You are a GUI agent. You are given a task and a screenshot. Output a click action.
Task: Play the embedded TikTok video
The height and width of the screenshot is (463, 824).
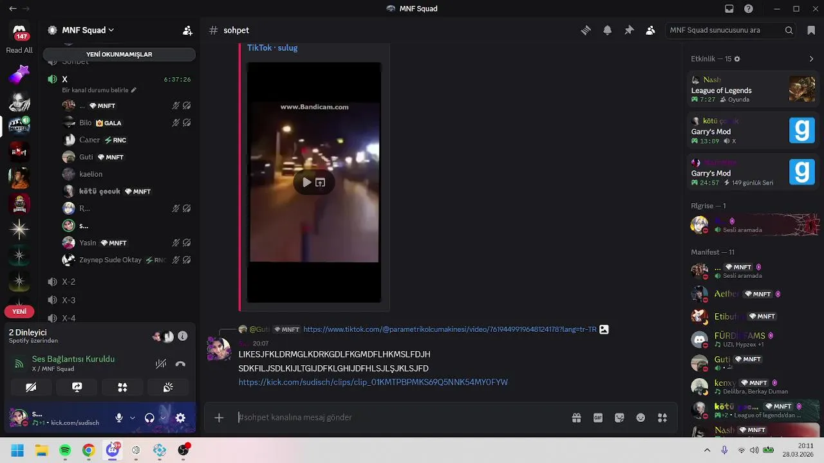306,183
